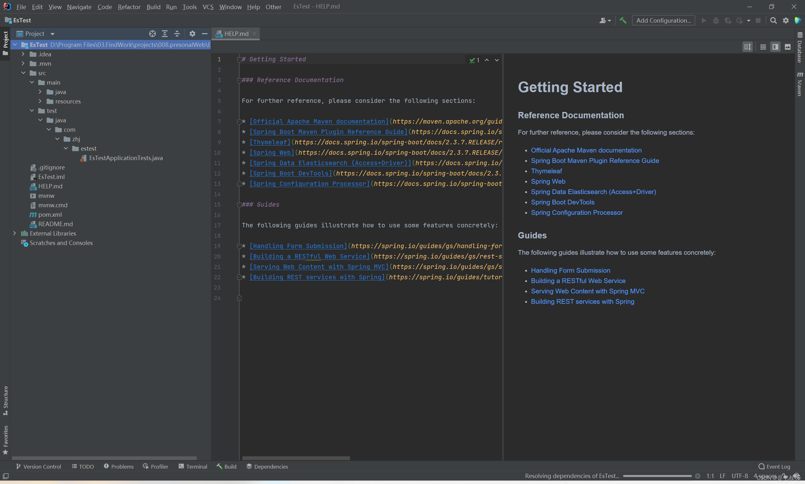Toggle editor-only markdown view
The width and height of the screenshot is (805, 484).
763,47
